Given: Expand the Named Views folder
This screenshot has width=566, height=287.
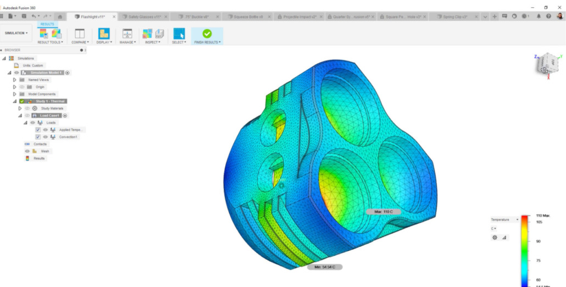Looking at the screenshot, I should tap(15, 80).
